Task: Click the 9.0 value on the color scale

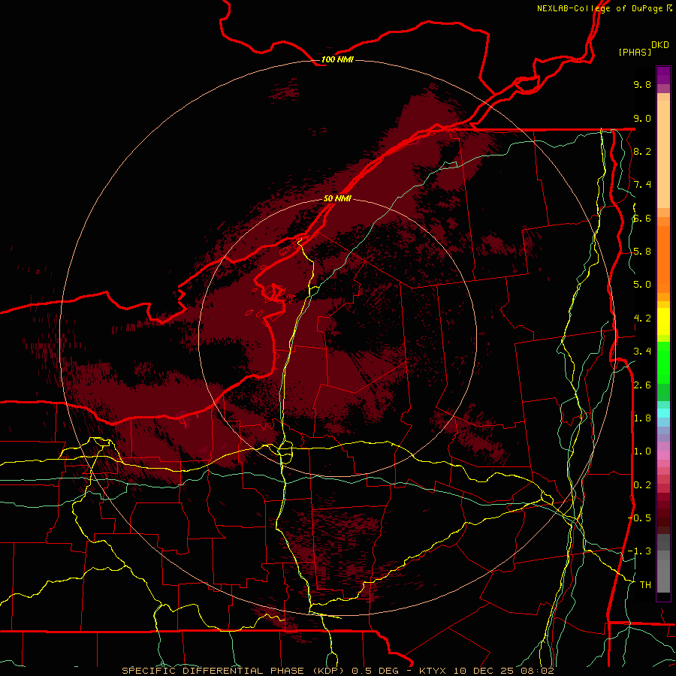Action: 642,118
